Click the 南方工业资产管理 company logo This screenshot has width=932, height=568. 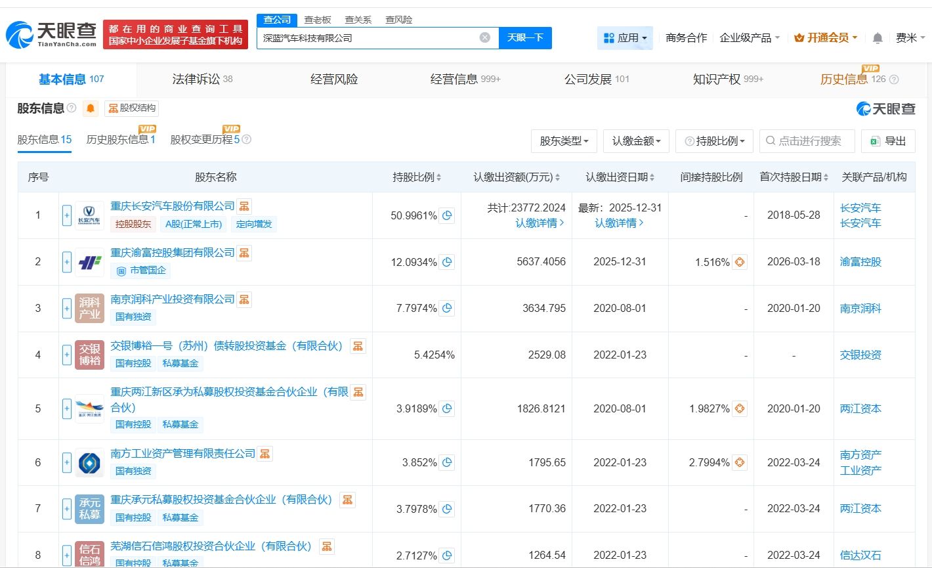[89, 463]
